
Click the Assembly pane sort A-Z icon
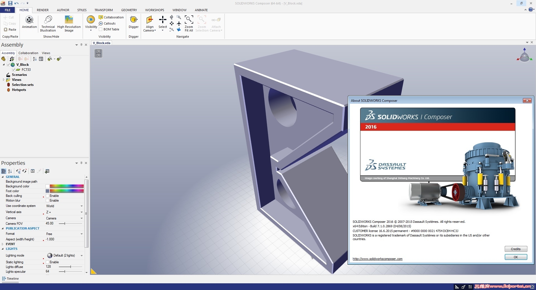pyautogui.click(x=35, y=59)
